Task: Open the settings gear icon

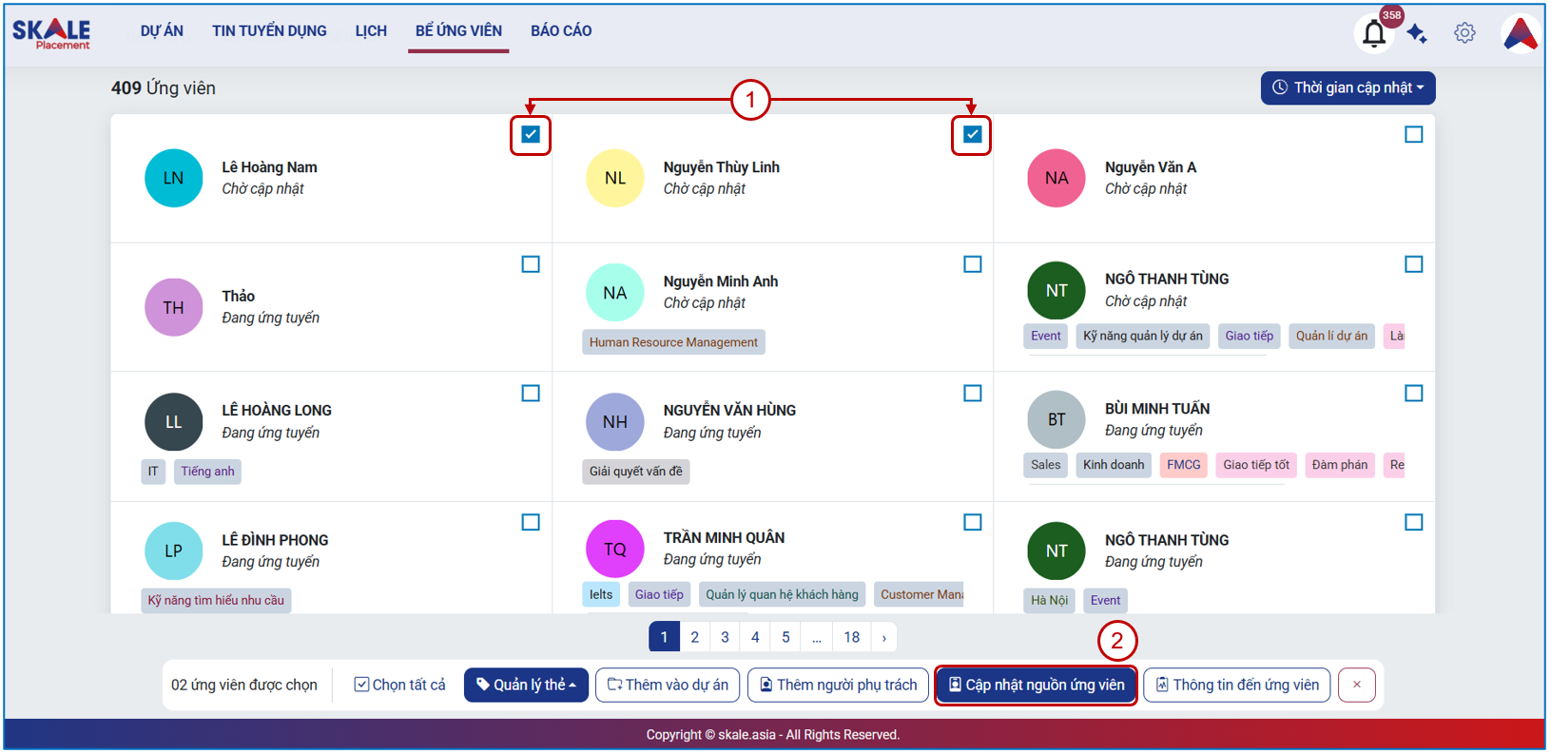Action: [x=1464, y=33]
